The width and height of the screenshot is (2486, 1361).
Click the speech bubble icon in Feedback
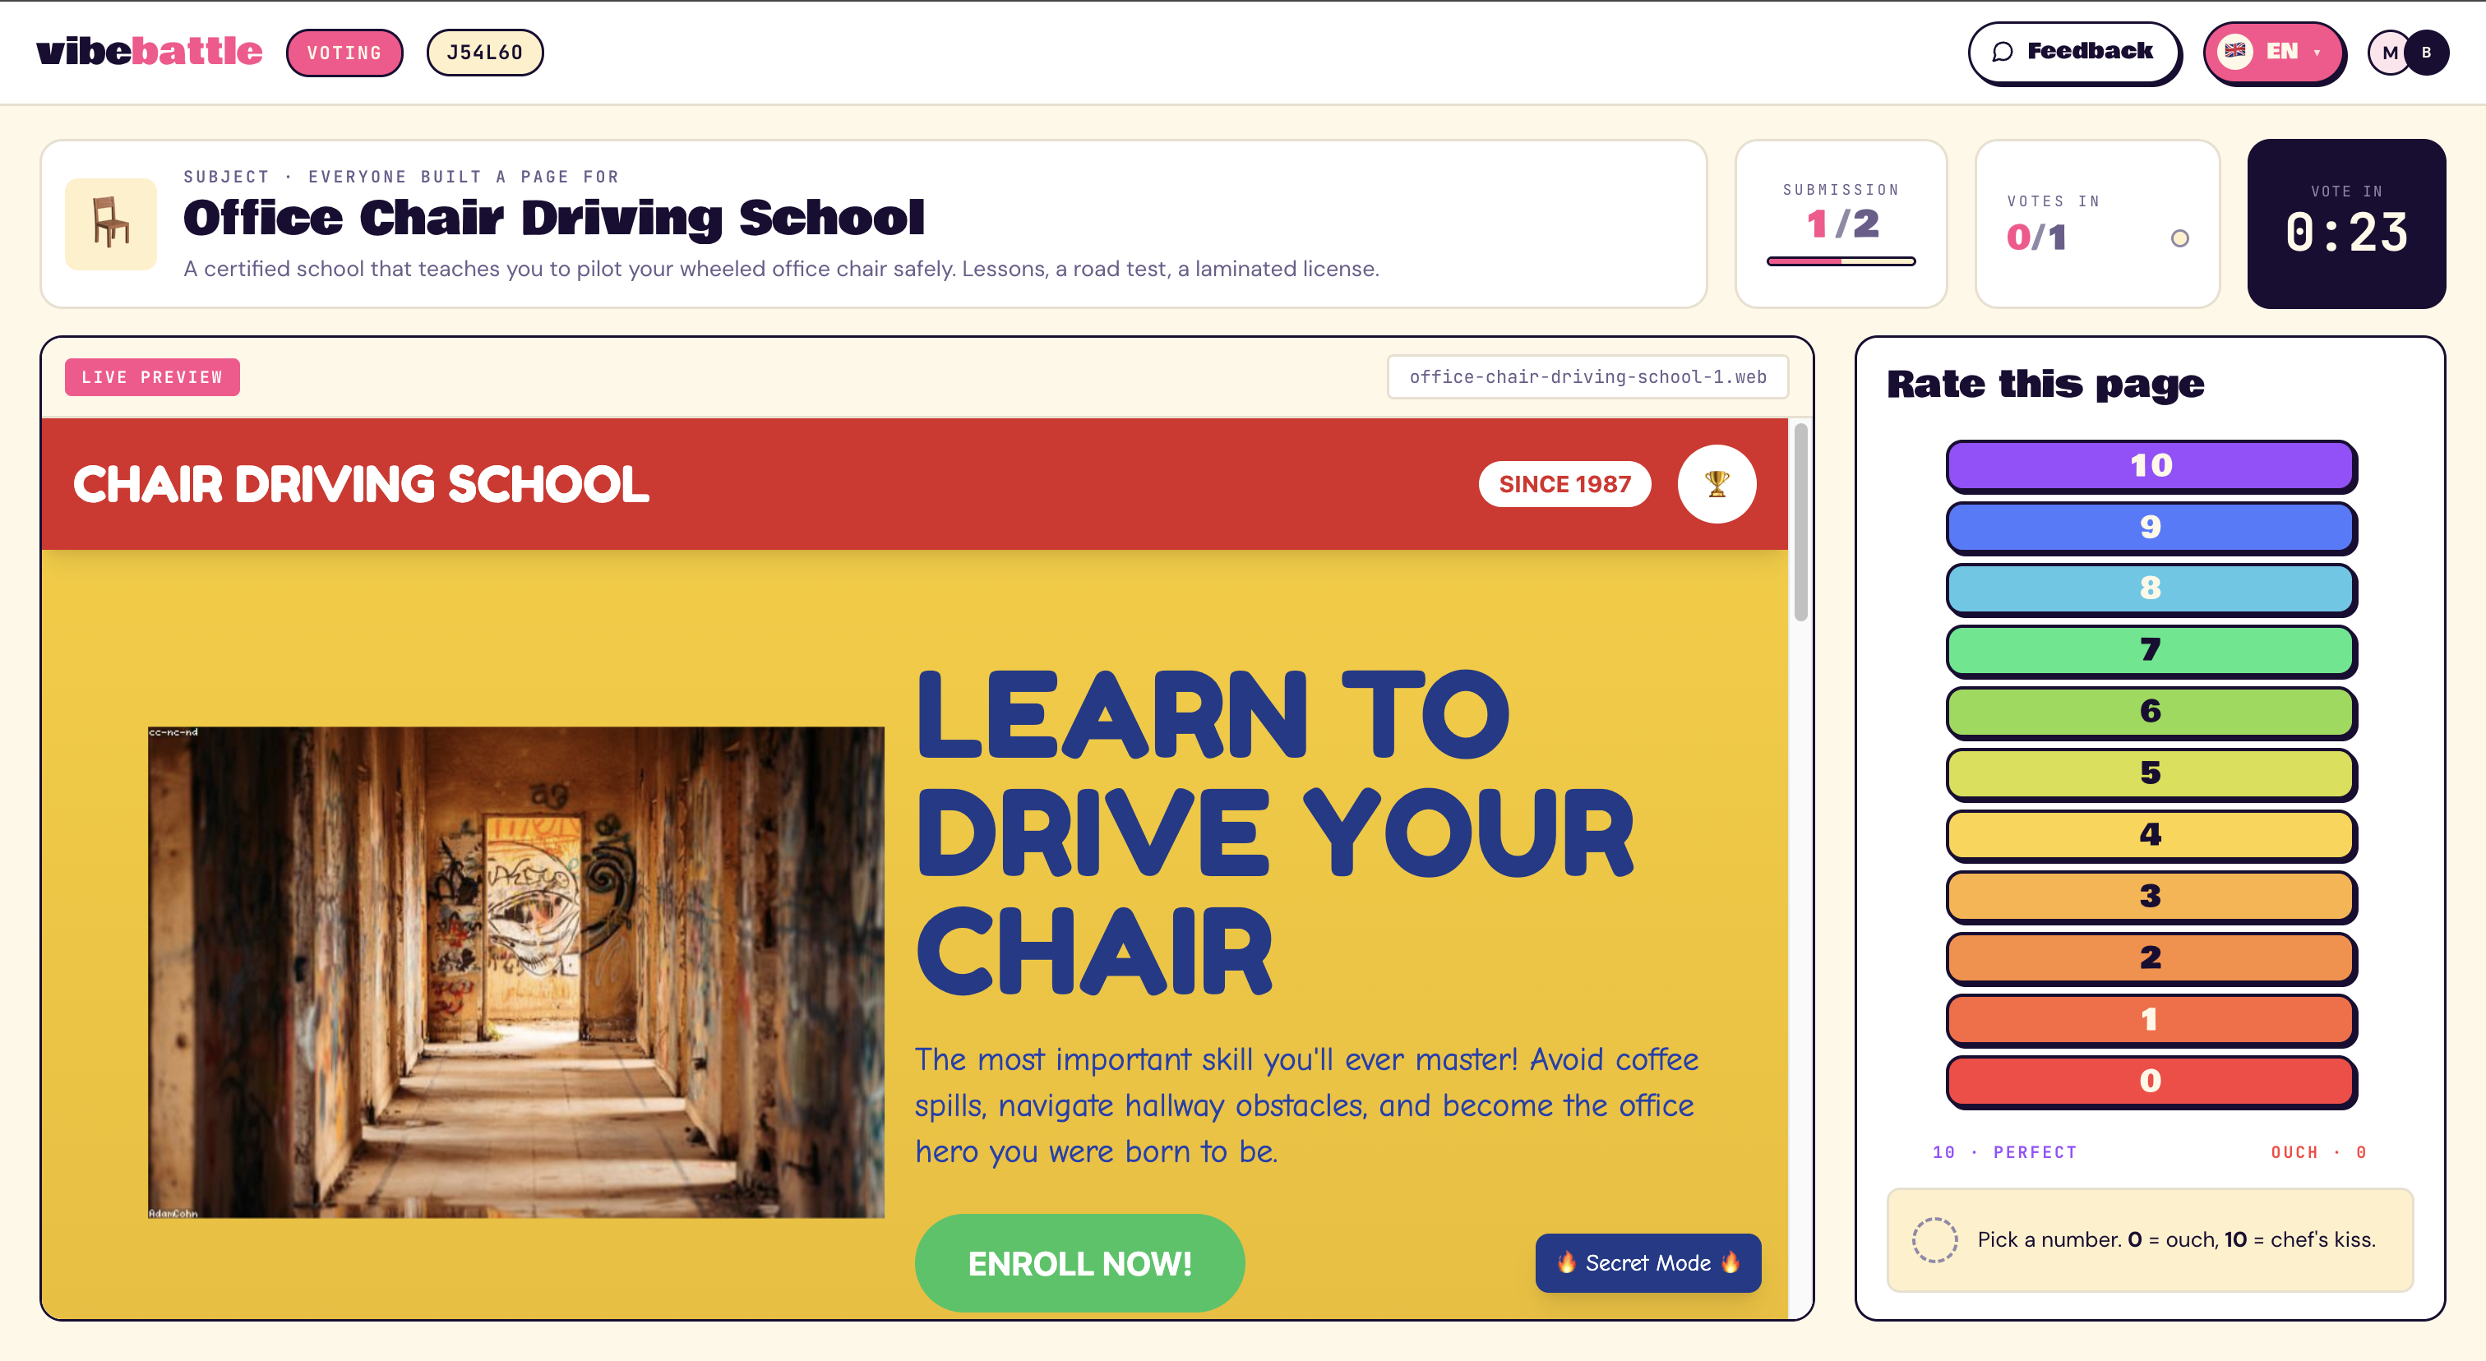2003,52
